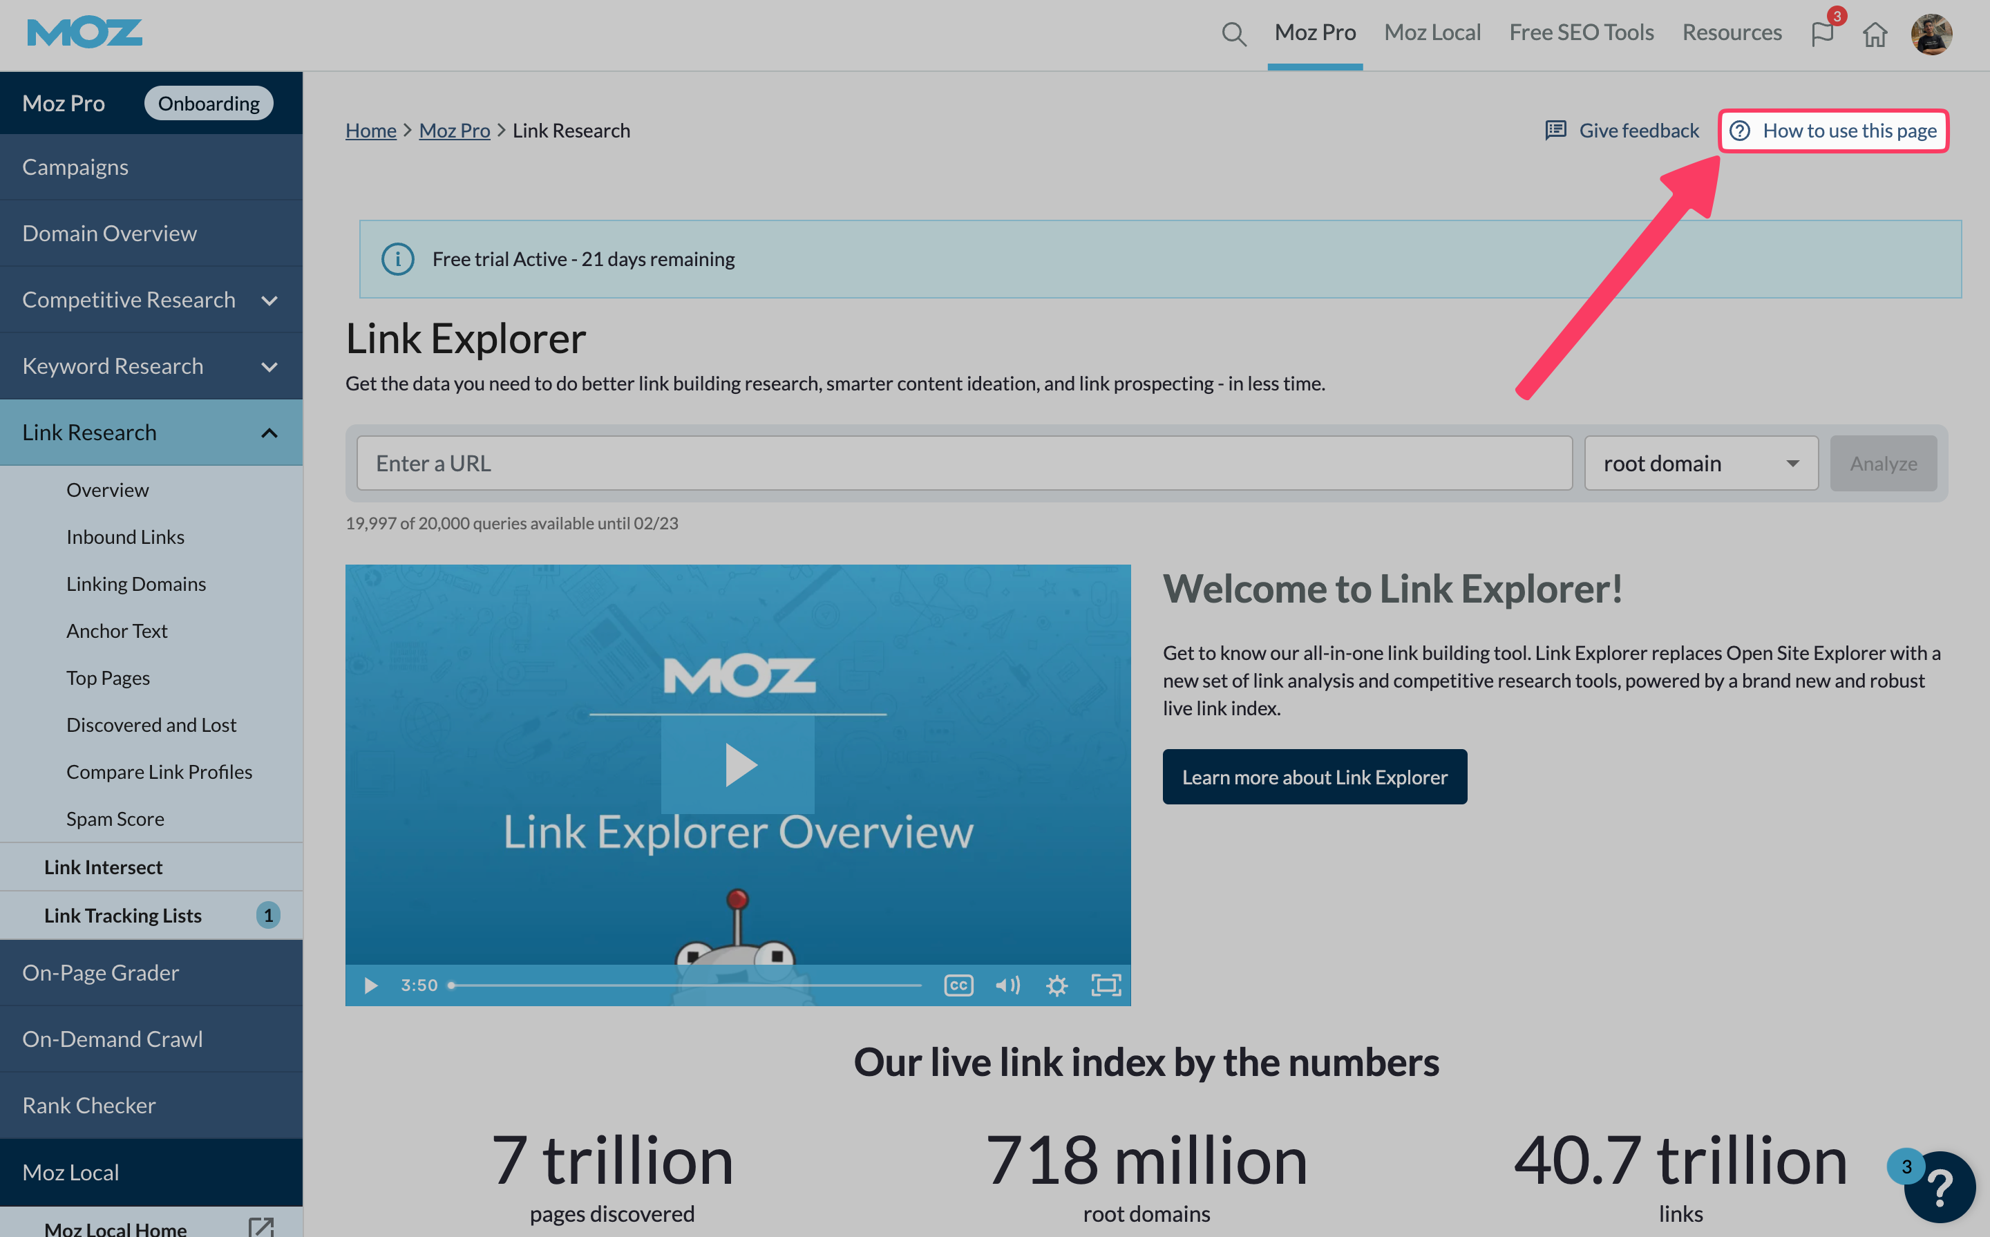The image size is (1990, 1237).
Task: Click '19,997 of 20,000 queries available' text
Action: [x=512, y=522]
